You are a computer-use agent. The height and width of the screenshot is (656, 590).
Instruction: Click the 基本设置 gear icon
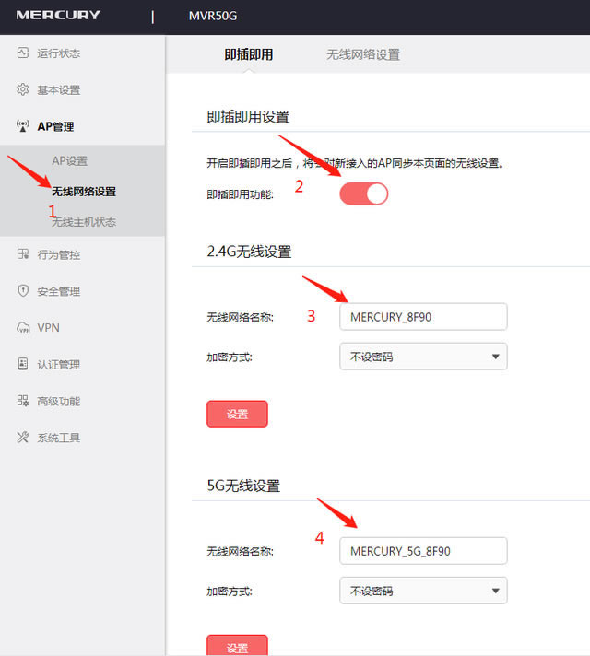pos(23,89)
